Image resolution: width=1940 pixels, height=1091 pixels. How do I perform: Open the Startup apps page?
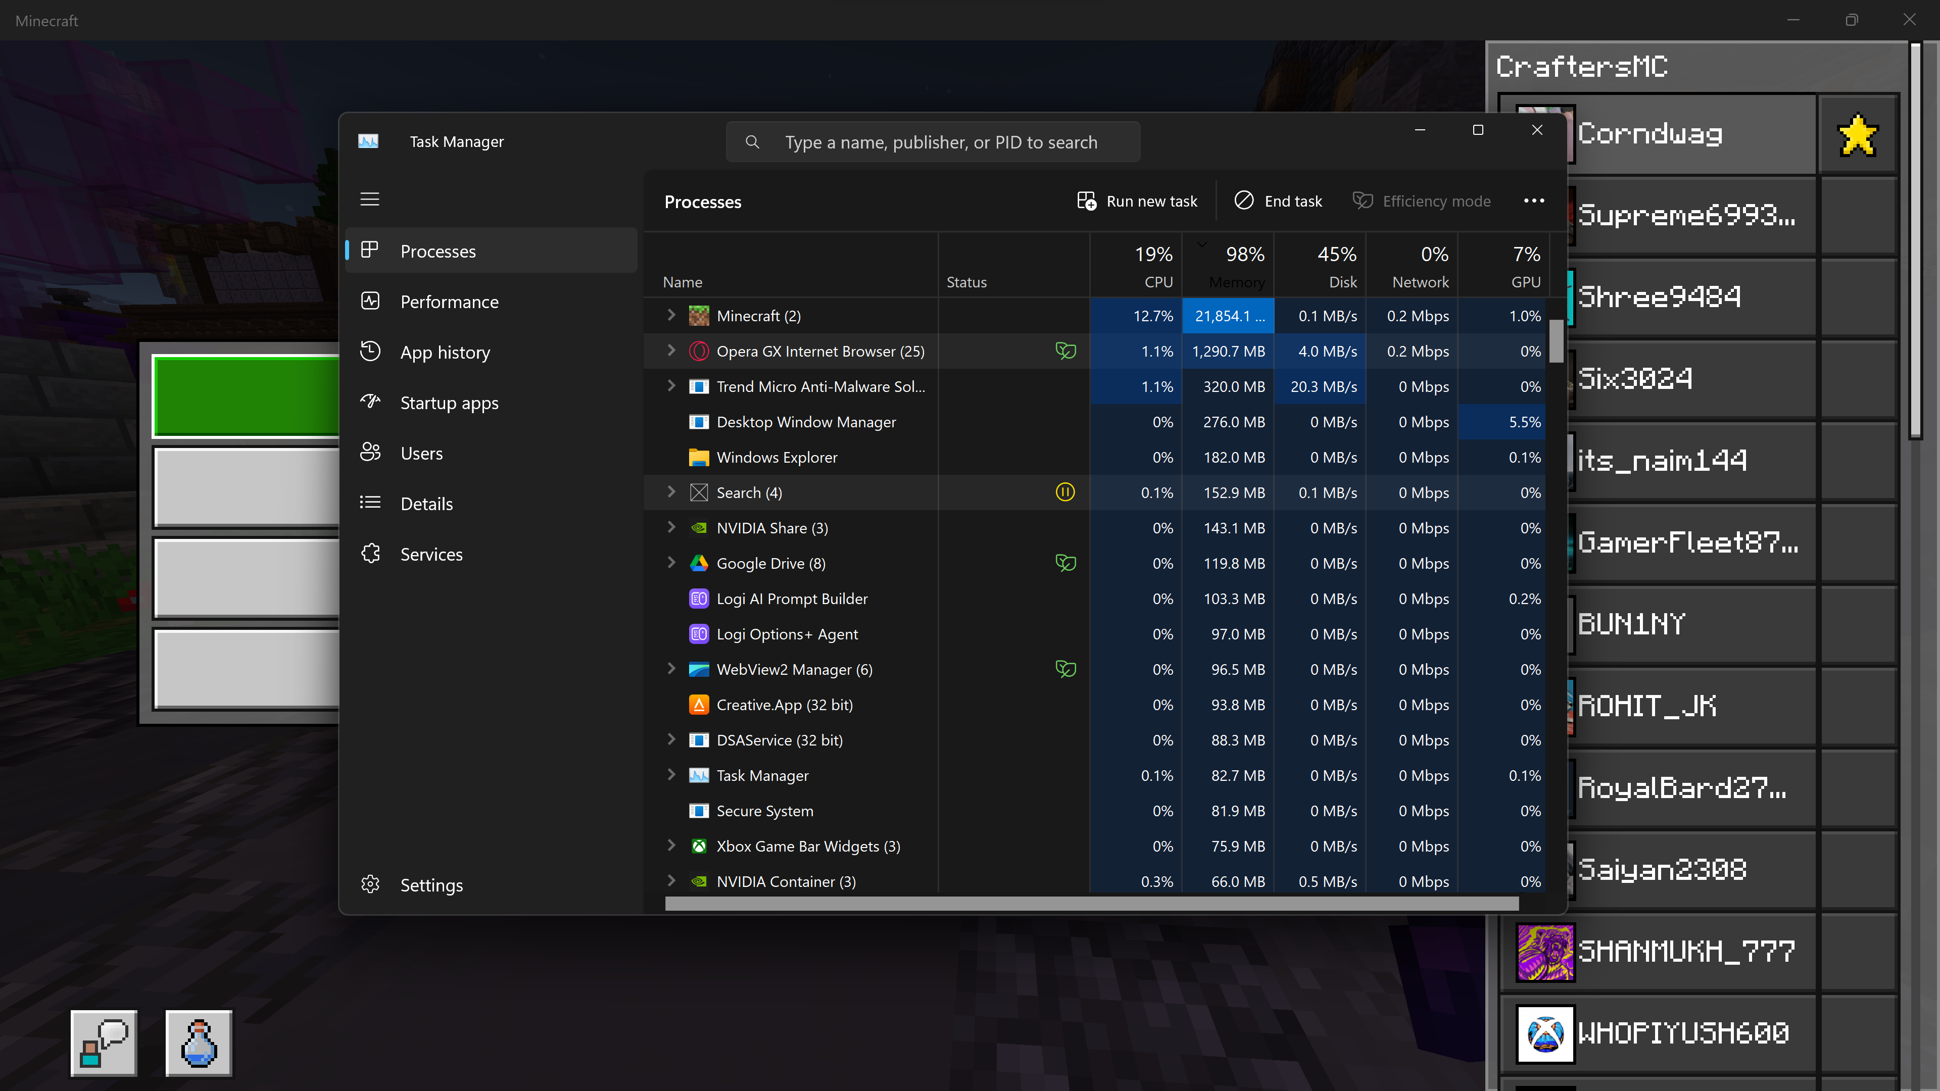(x=449, y=403)
